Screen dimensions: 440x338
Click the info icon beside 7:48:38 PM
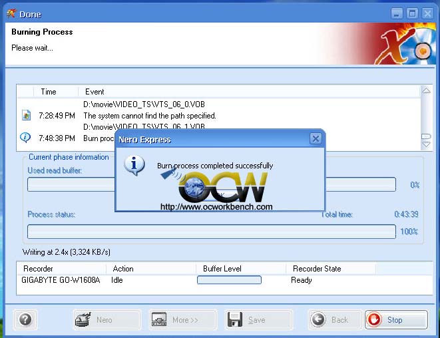click(x=25, y=138)
